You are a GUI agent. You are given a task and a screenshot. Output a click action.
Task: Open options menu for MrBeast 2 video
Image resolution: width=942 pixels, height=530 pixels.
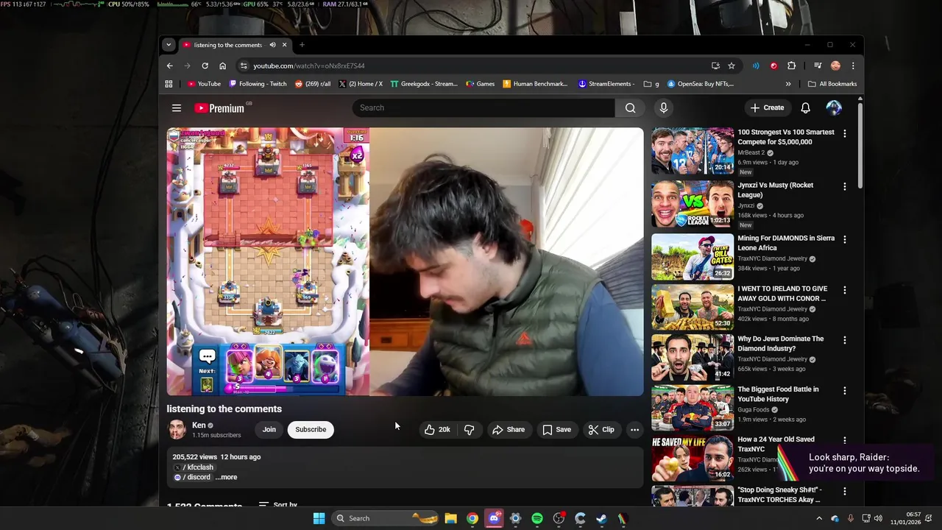[844, 133]
